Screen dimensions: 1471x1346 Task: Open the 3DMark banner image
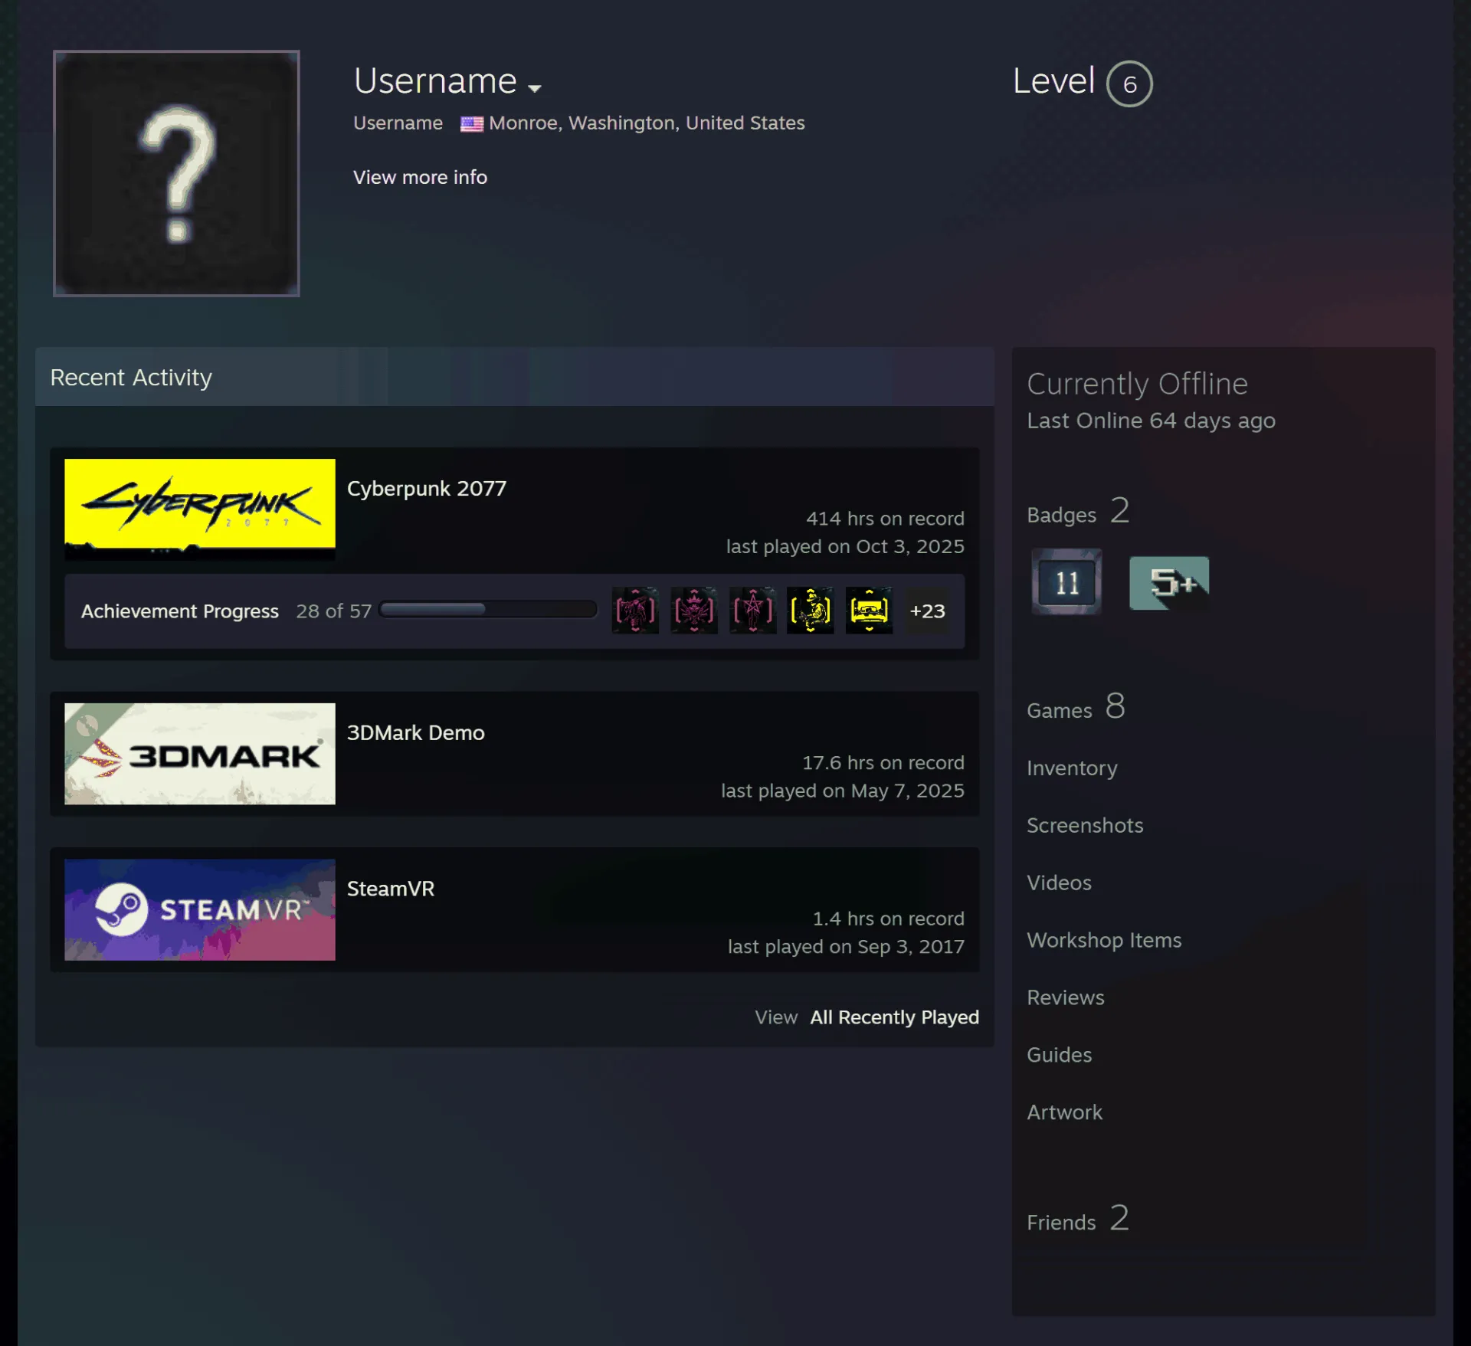[200, 754]
